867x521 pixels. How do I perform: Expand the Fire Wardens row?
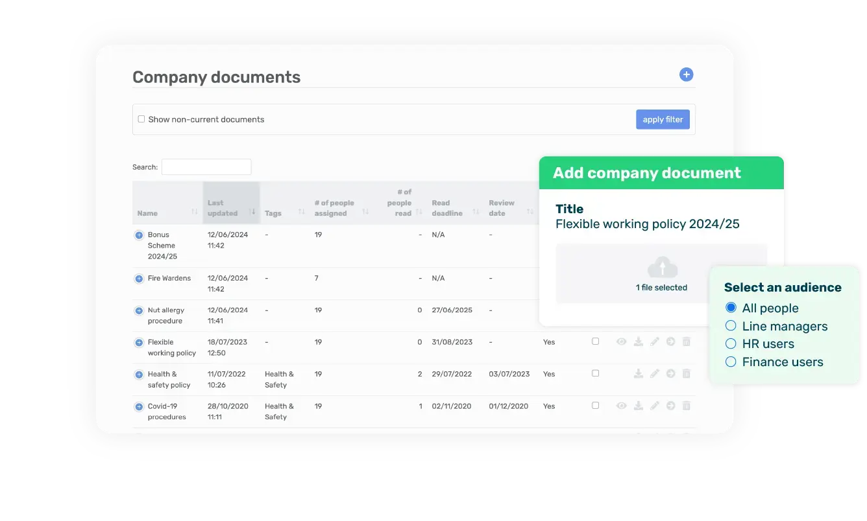click(x=138, y=278)
